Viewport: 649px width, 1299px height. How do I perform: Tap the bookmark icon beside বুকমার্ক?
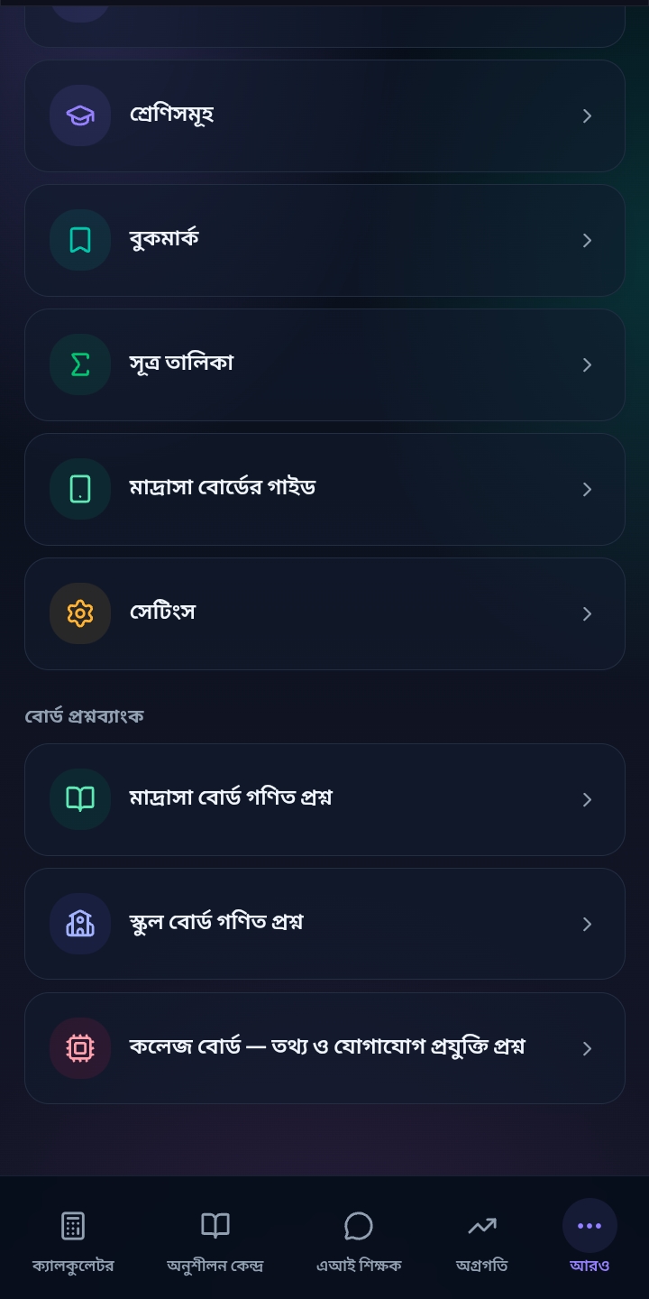pyautogui.click(x=80, y=240)
